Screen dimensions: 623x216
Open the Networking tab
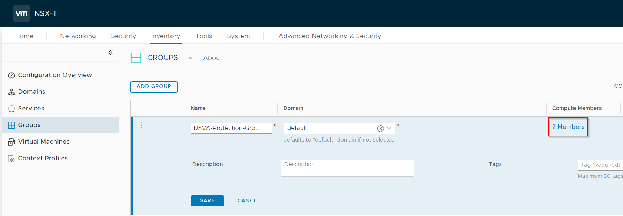78,36
